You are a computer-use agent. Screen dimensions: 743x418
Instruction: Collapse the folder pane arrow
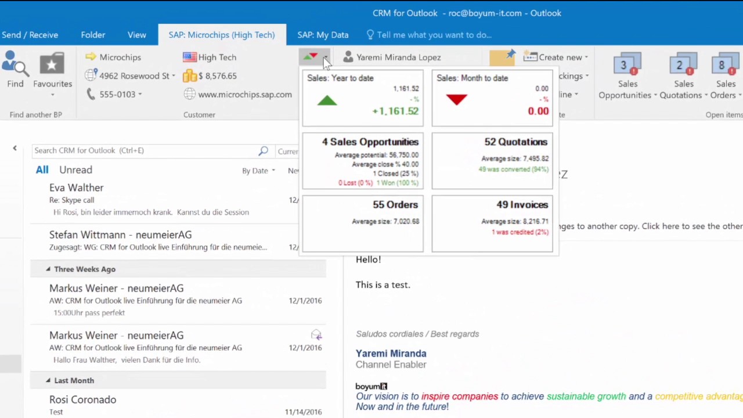[x=15, y=149]
